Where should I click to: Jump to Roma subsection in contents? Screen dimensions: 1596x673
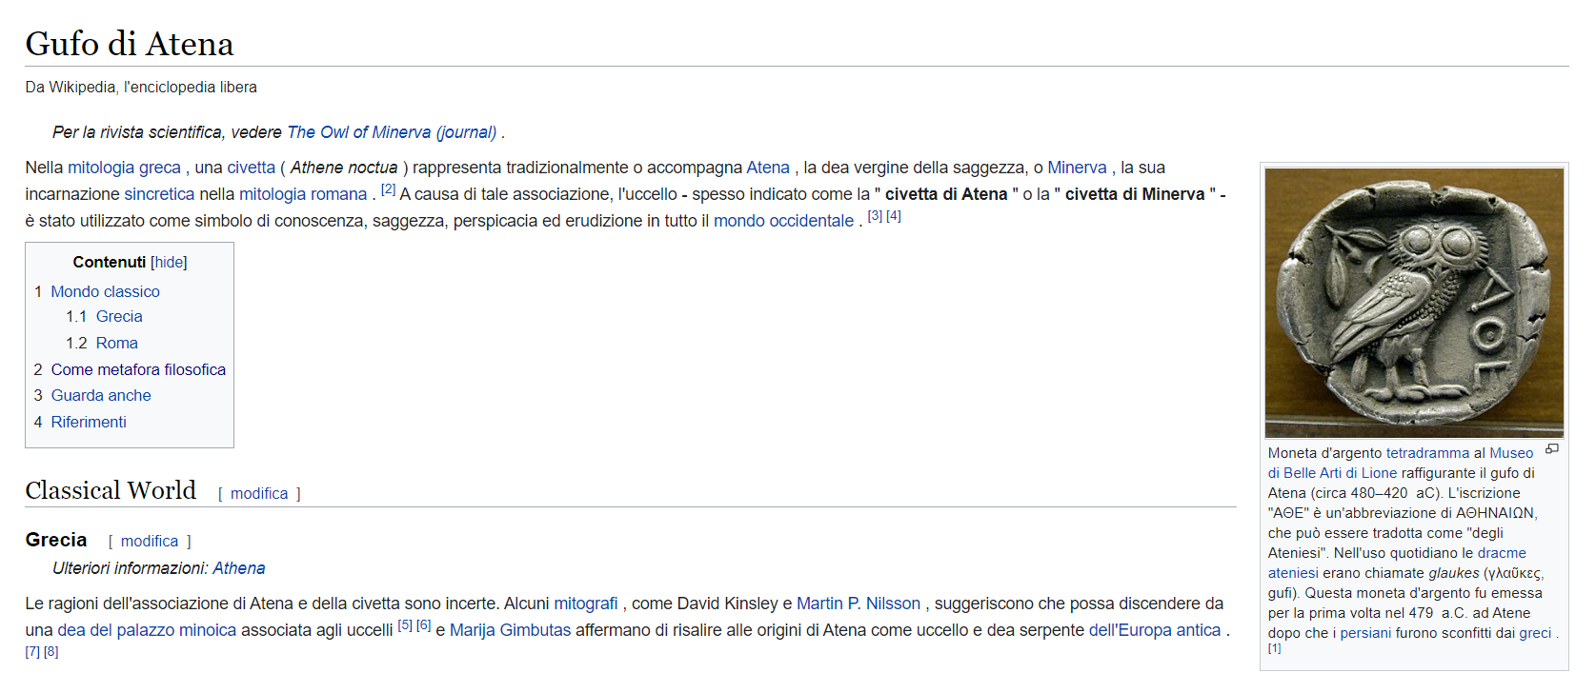pyautogui.click(x=116, y=344)
